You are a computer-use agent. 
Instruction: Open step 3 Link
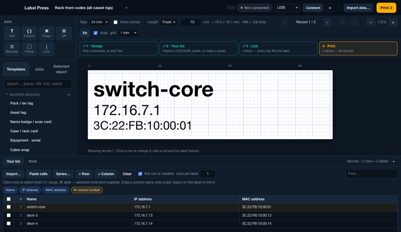click(x=278, y=48)
